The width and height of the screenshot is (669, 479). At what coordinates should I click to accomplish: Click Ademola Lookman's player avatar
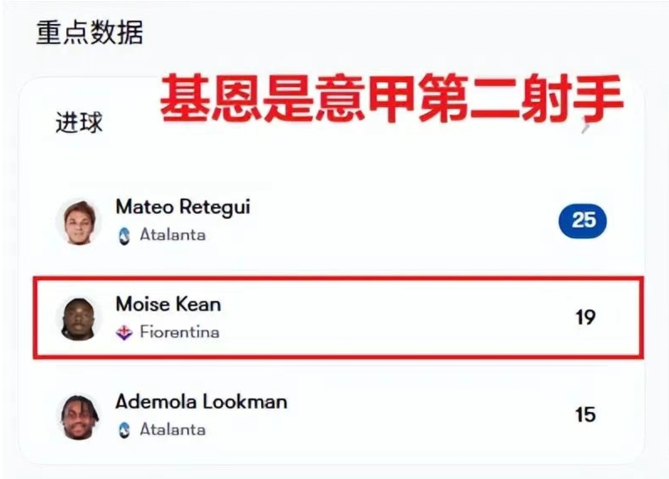78,416
